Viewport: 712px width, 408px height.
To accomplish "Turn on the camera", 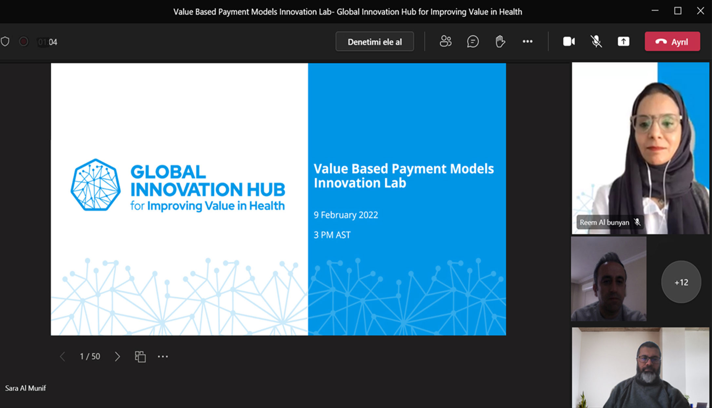I will click(569, 41).
